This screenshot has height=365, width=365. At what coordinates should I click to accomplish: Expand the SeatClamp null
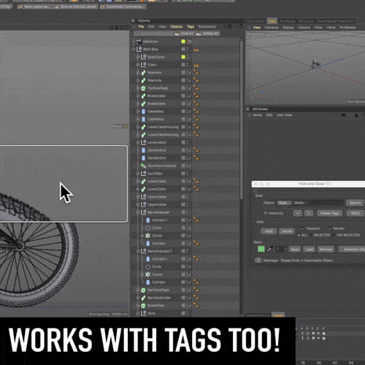pos(138,57)
